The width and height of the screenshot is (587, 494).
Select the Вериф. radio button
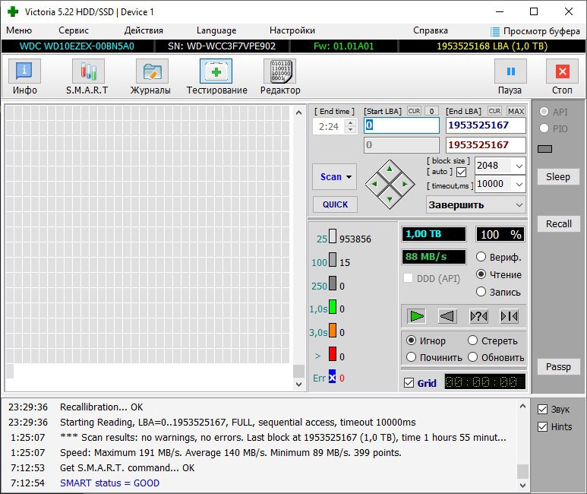pyautogui.click(x=481, y=257)
